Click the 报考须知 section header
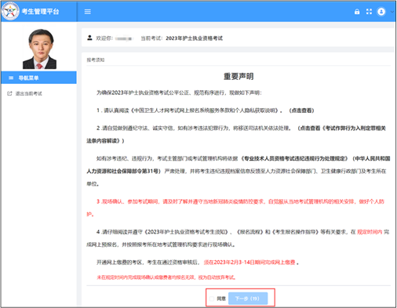Image resolution: width=397 pixels, height=308 pixels. coord(96,60)
